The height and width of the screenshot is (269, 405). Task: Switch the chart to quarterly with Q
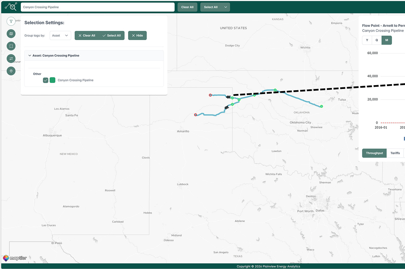[x=377, y=40]
